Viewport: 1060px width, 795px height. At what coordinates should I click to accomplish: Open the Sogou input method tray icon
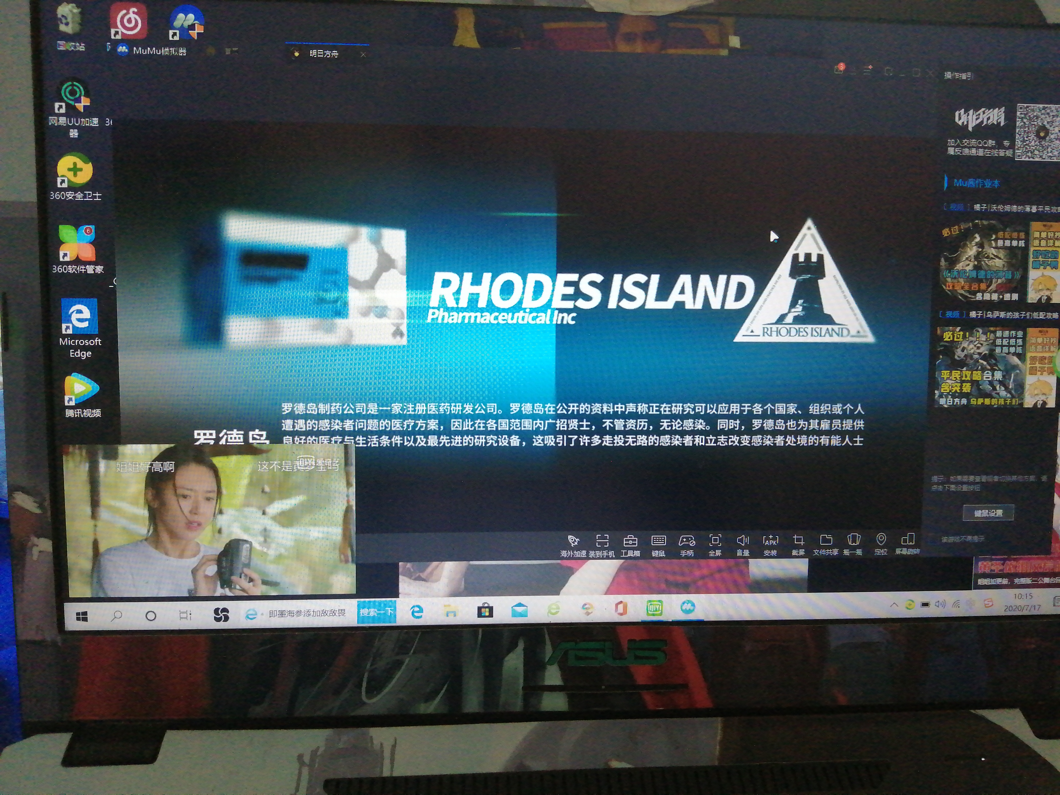(x=988, y=603)
